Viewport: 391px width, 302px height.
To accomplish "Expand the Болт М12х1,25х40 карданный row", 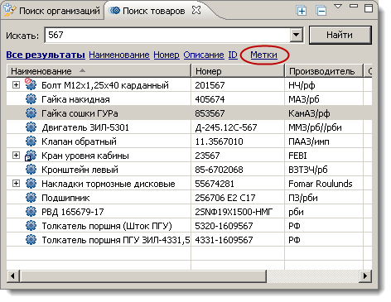I will point(16,85).
